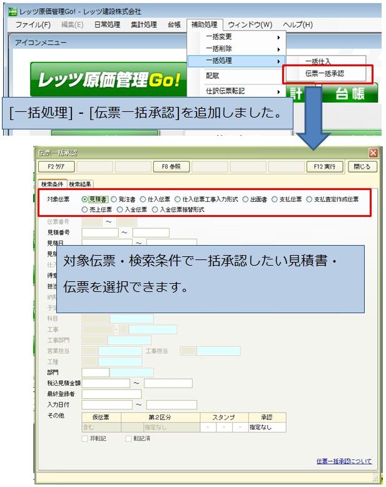
Task: Click the 見積番号 start field
Action: [x=100, y=233]
